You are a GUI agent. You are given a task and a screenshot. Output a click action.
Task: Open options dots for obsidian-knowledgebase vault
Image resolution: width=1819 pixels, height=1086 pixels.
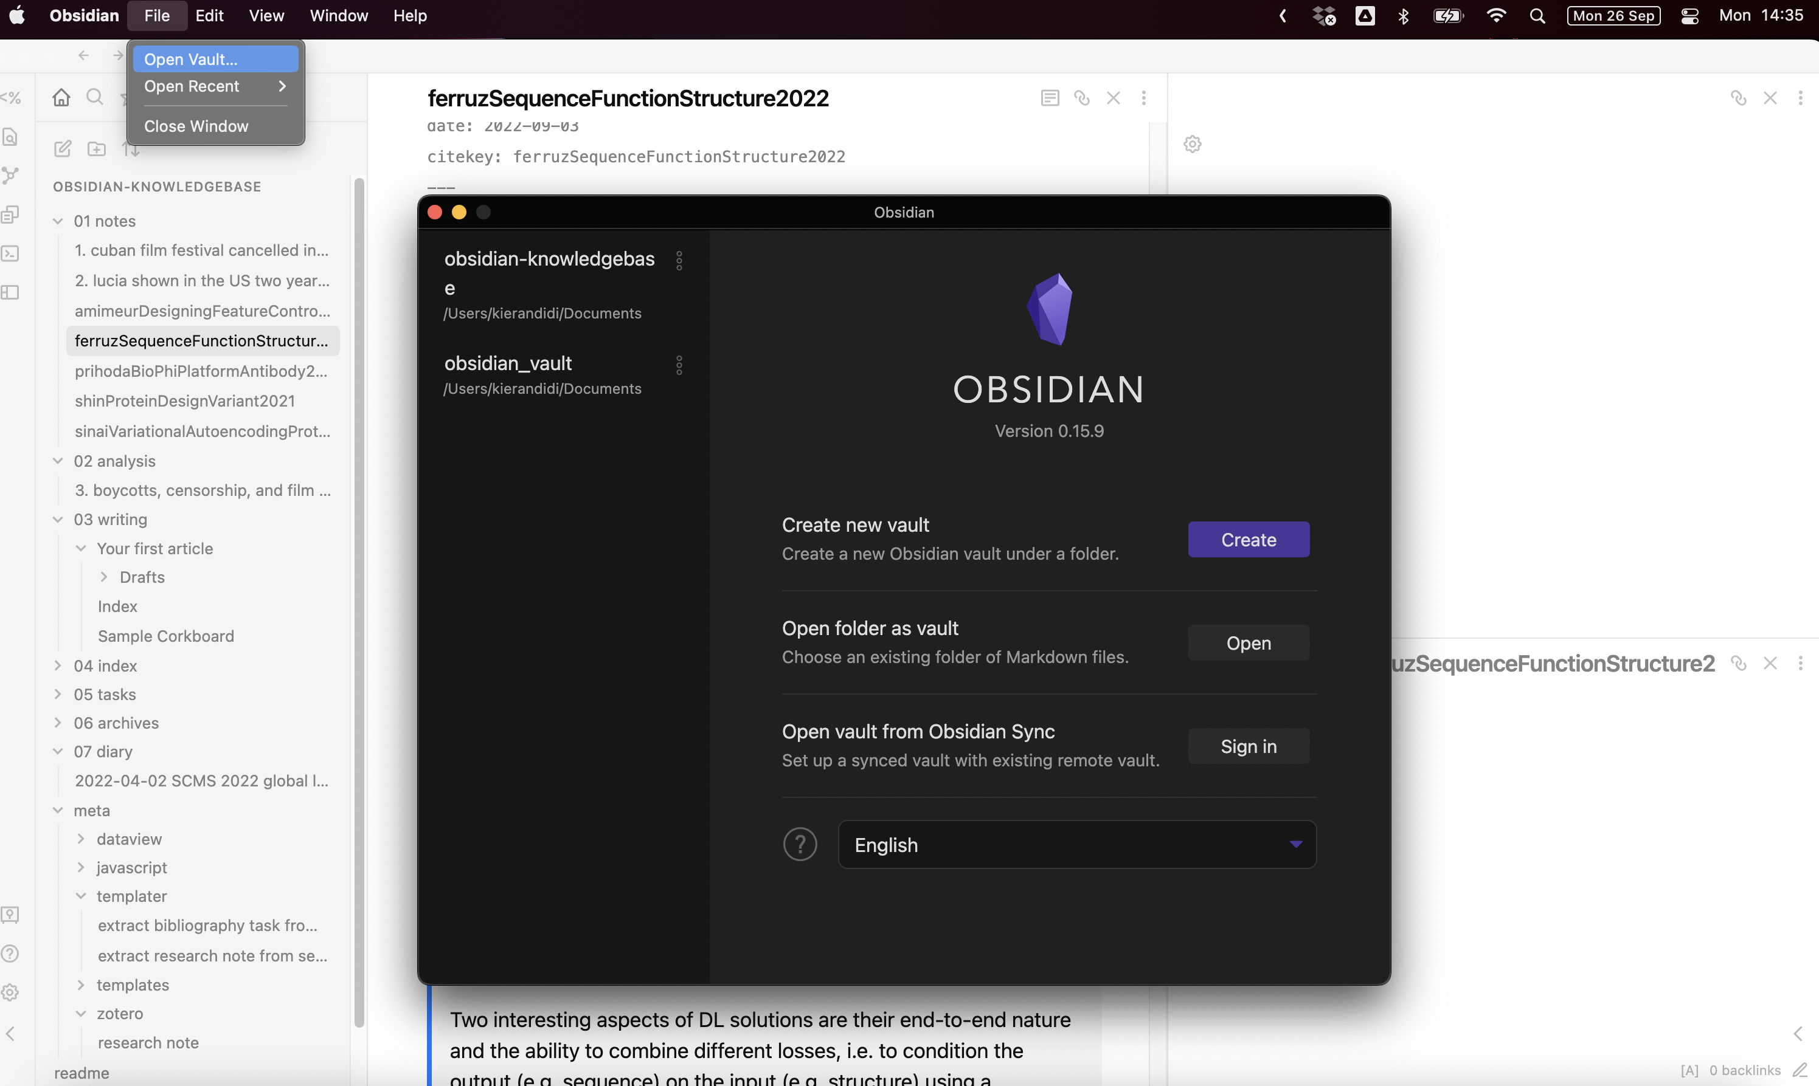679,261
